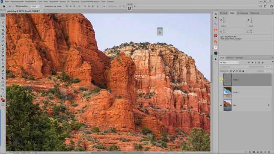Open the search icon in options bar
Screen dimensions: 274x154
click(x=261, y=6)
